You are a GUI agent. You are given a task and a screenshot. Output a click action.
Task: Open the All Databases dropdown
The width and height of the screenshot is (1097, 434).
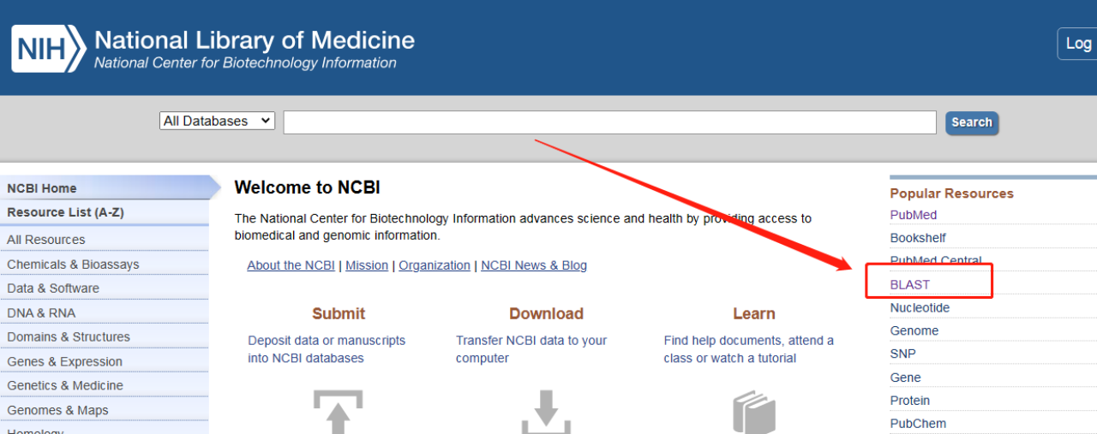pyautogui.click(x=217, y=121)
